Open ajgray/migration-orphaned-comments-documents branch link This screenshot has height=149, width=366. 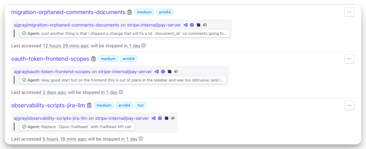pyautogui.click(x=66, y=25)
